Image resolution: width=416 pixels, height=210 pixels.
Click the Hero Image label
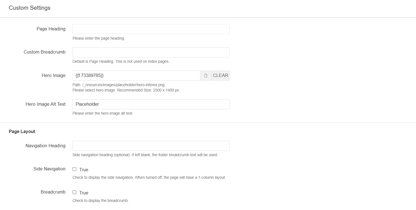point(53,75)
